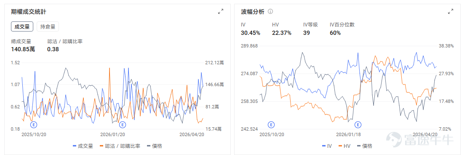Click the IV等級 value 39
Screen dimensions: 462x155
click(x=306, y=33)
